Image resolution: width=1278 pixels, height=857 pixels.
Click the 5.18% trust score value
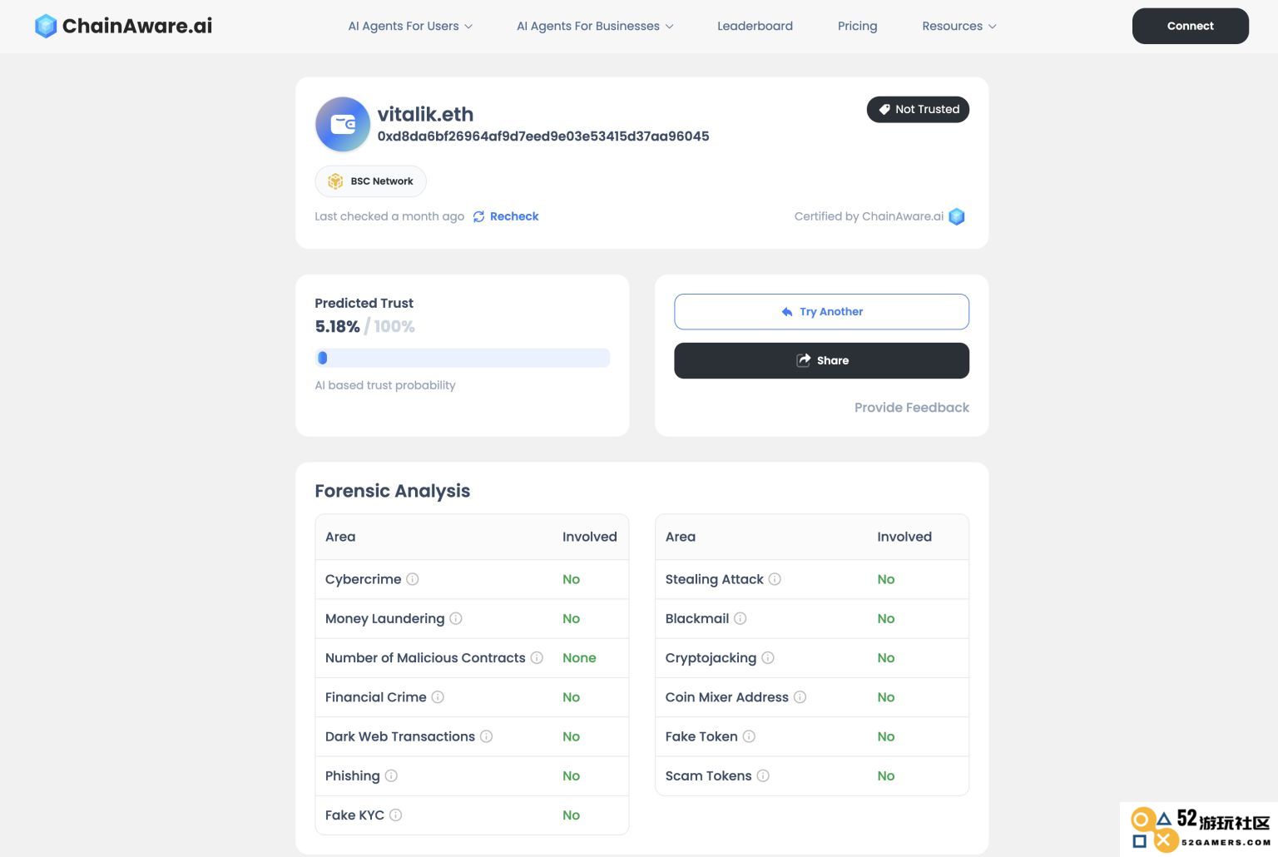click(x=337, y=326)
